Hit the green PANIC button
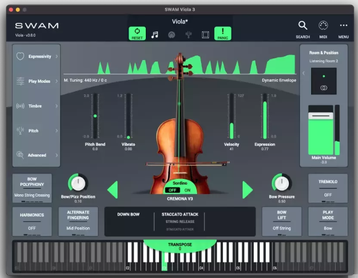Viewport: 358px width, 278px height. click(222, 34)
